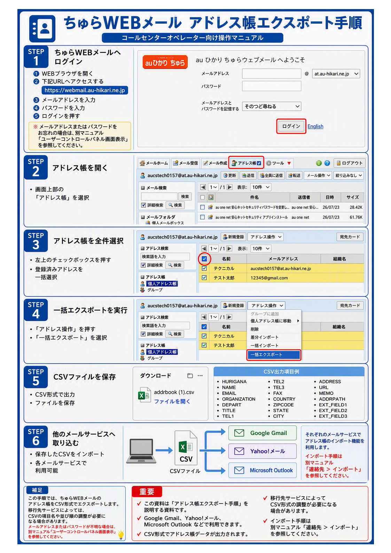Open the 10件 display count dropdown in Step 2
The width and height of the screenshot is (391, 553).
(x=261, y=187)
